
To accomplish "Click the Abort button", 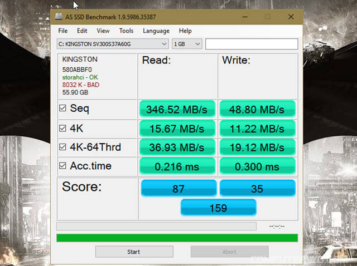I will 229,252.
